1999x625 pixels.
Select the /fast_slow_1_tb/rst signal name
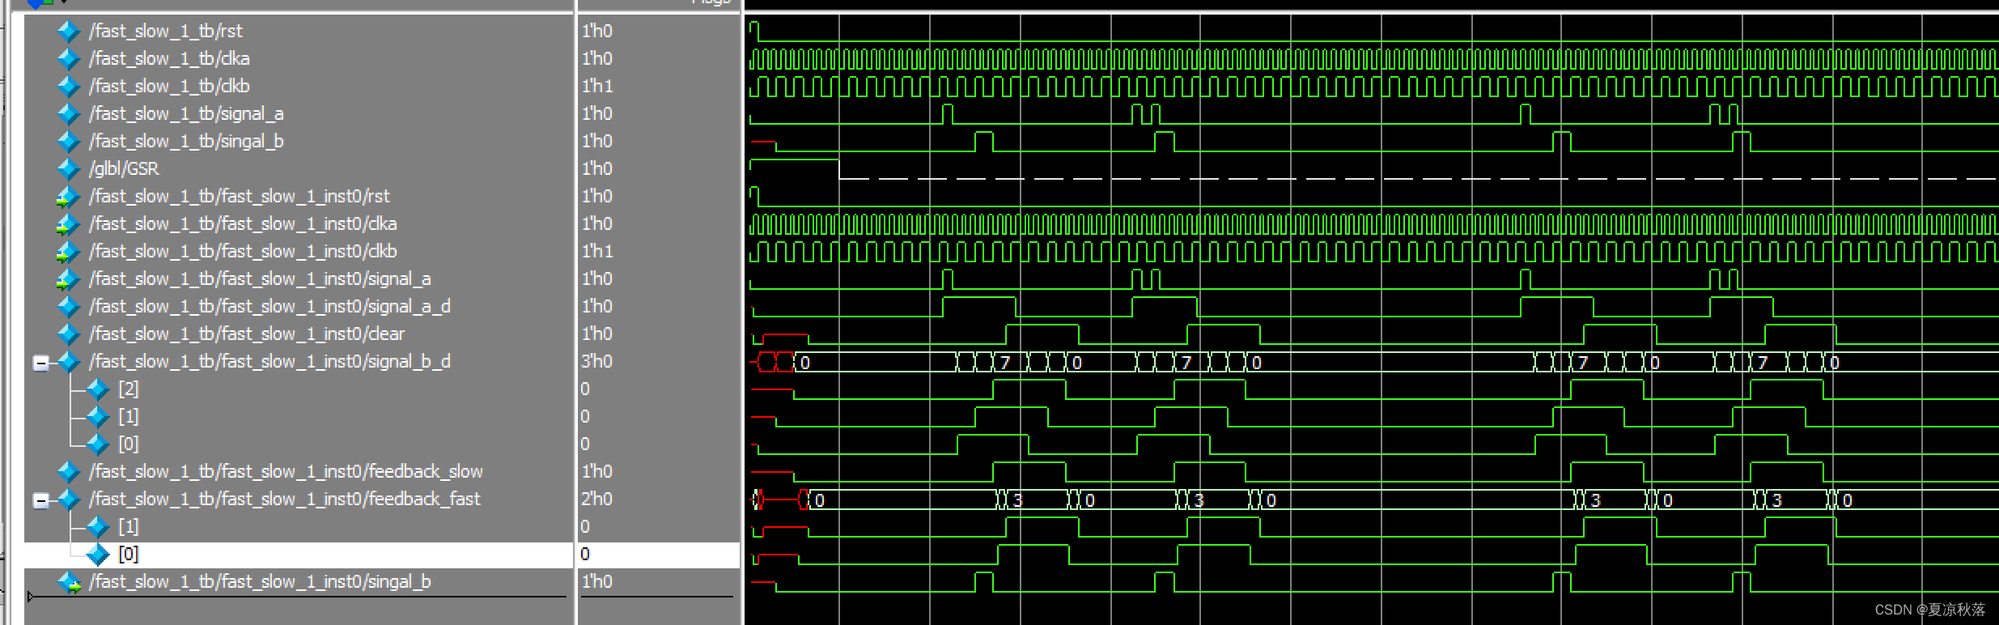[166, 31]
